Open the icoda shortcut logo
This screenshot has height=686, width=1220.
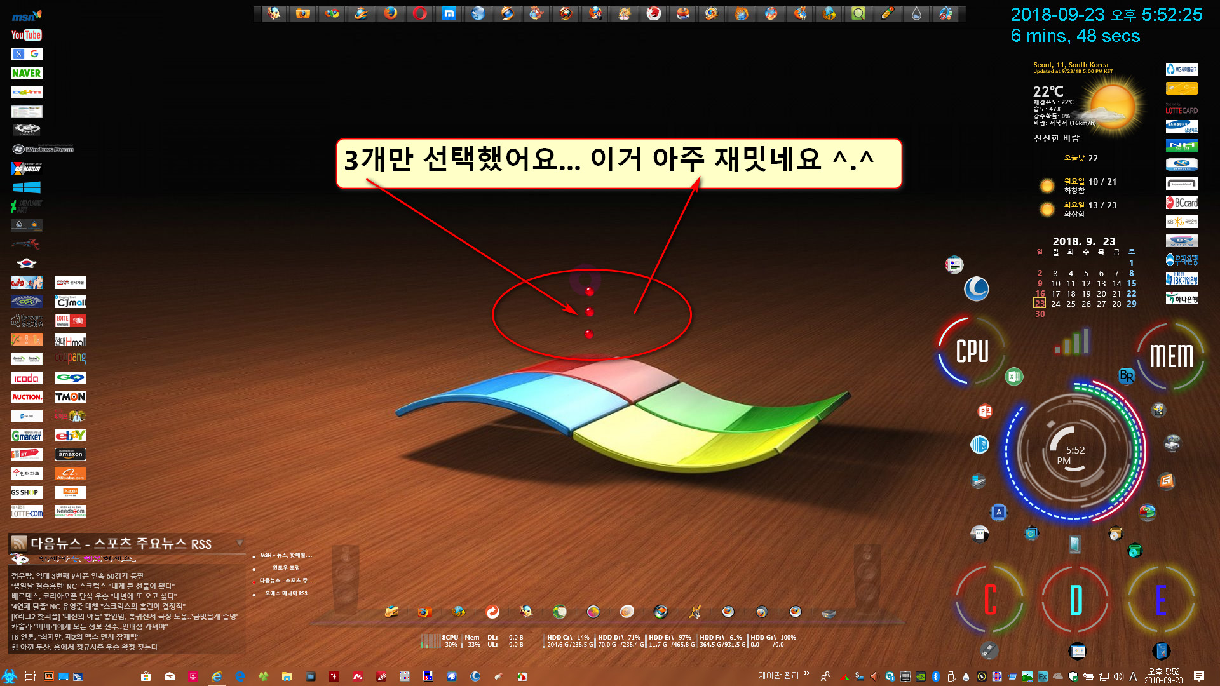tap(26, 378)
